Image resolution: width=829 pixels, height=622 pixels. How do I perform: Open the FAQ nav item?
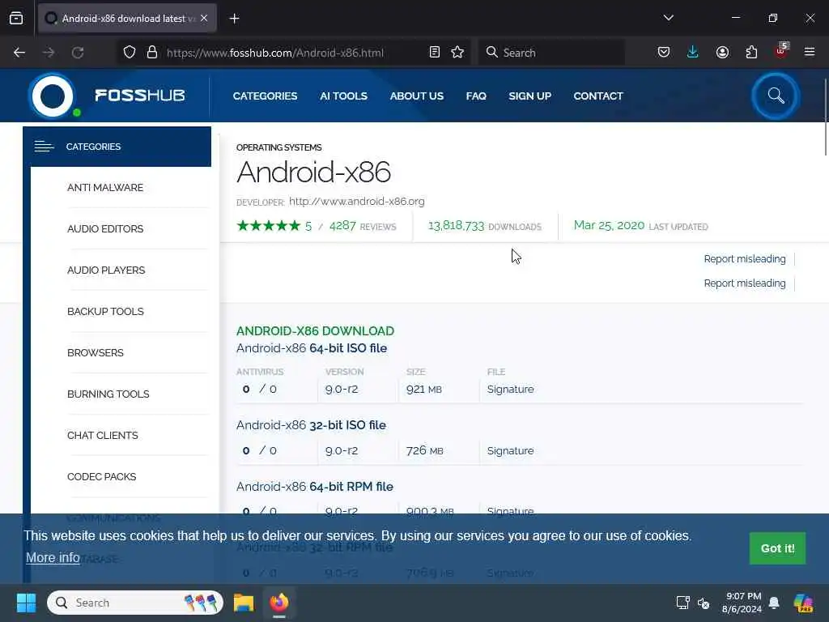[476, 96]
